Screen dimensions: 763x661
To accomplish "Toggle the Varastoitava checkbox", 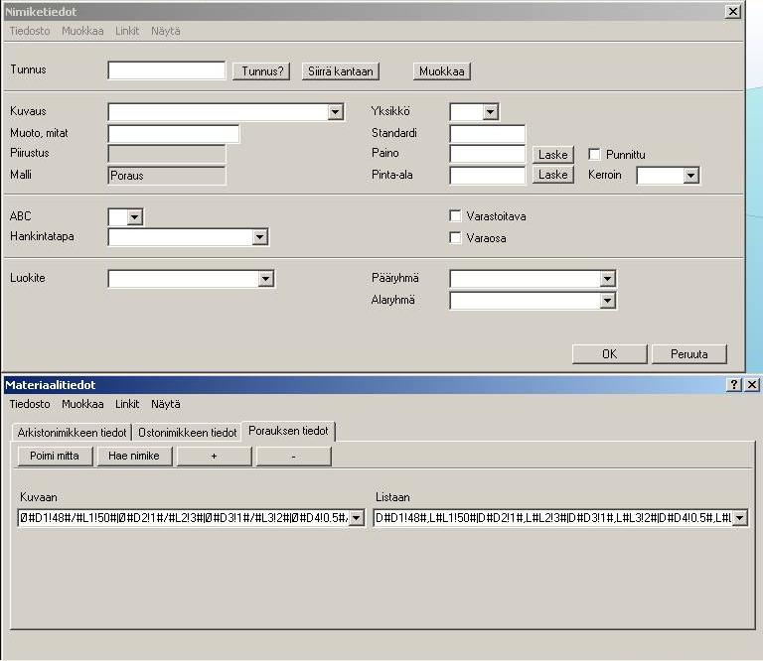I will (455, 215).
